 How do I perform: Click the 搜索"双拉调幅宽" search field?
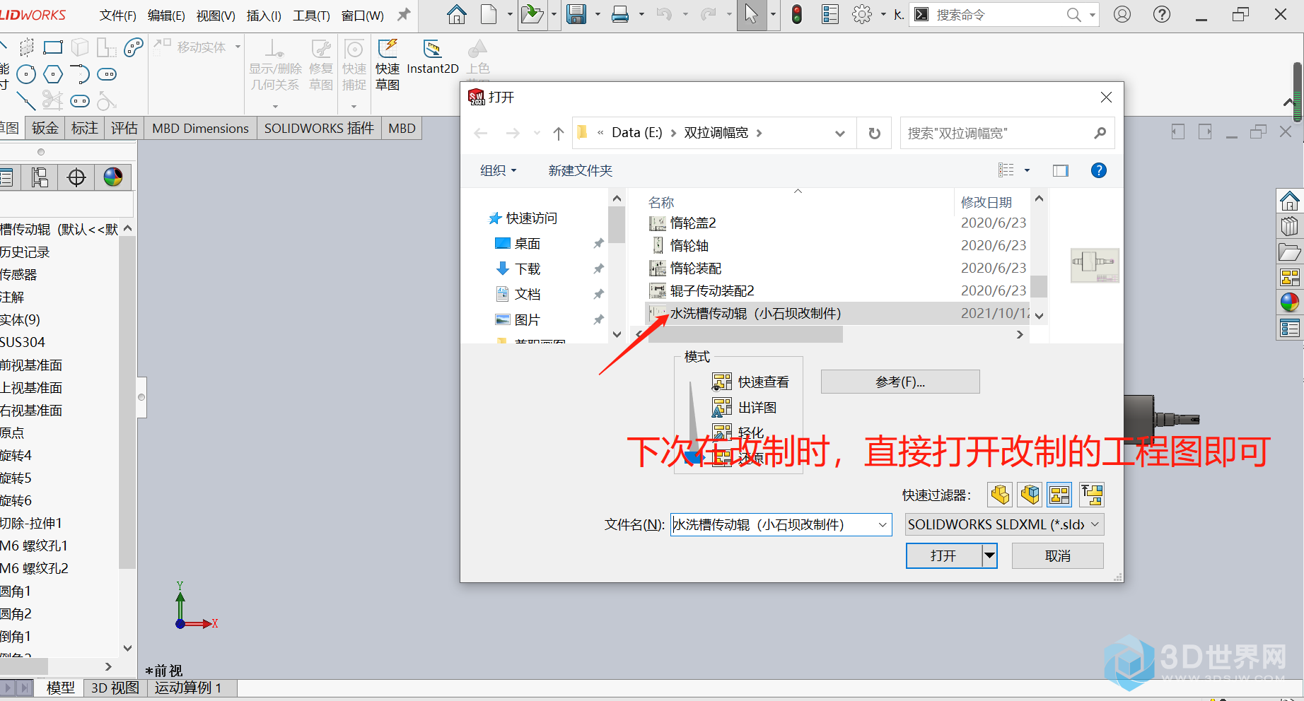(x=1008, y=133)
